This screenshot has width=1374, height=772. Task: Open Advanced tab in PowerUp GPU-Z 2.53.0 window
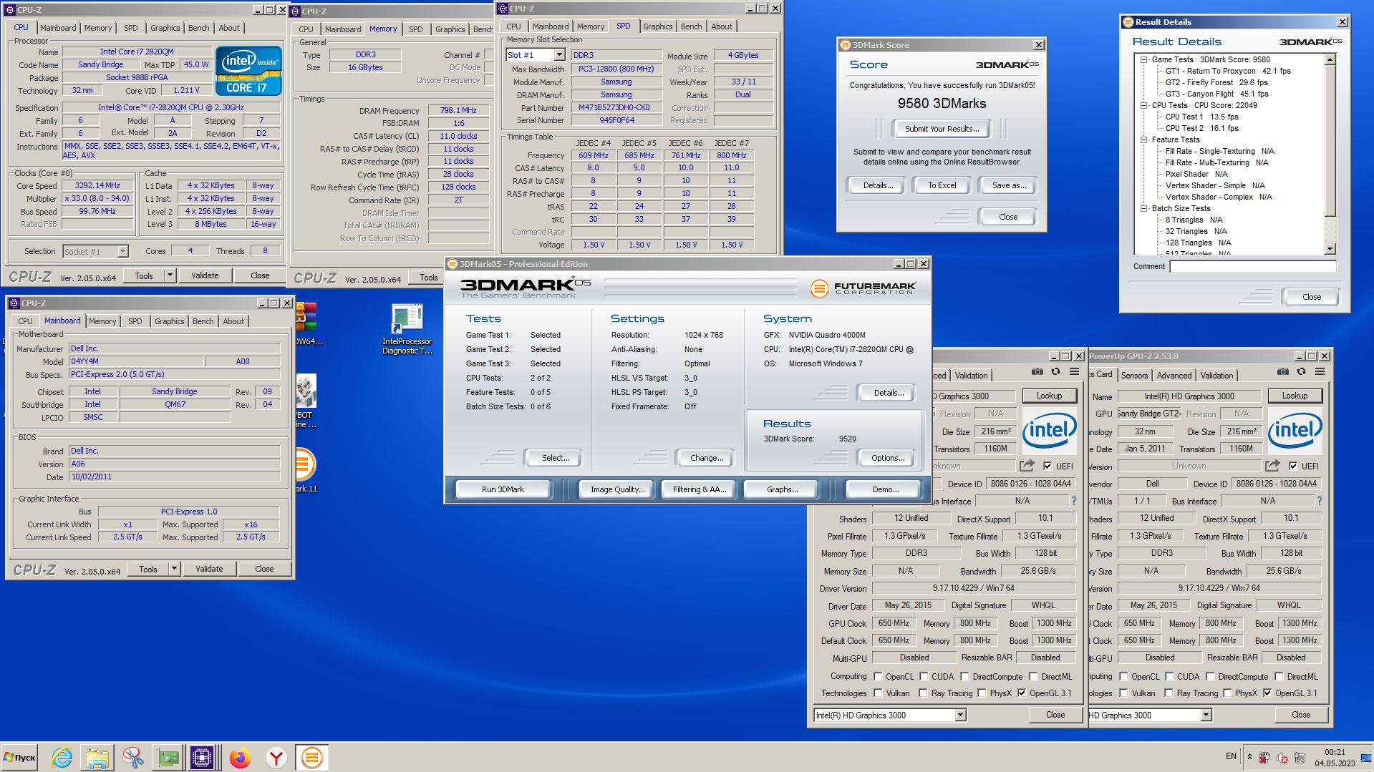tap(1174, 375)
